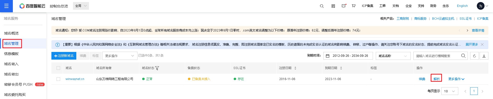This screenshot has height=99, width=493.
Task: Open the QR code grid icon
Action: click(x=333, y=6)
